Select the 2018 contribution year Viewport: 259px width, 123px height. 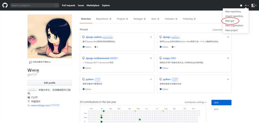coord(216,109)
